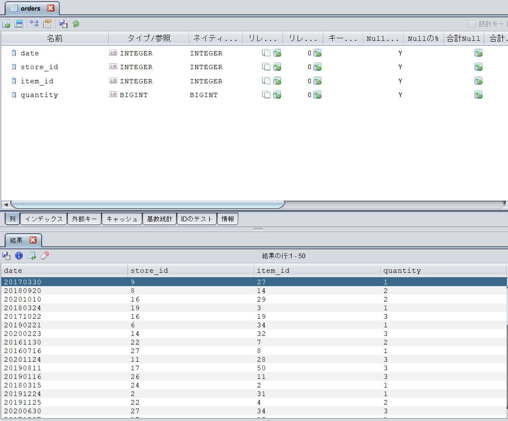Screen dimensions: 508x421
Task: Click the left arrow of horizontal scrollbar
Action: click(x=6, y=204)
